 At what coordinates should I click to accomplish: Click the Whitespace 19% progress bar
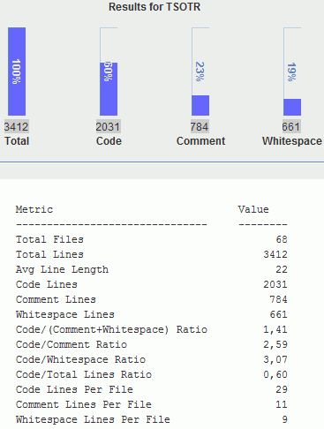(x=292, y=71)
